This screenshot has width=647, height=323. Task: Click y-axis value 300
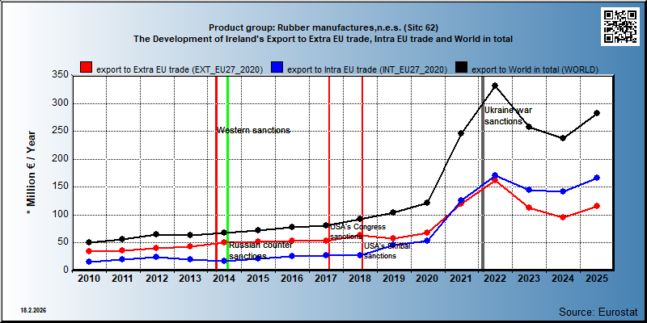click(60, 103)
